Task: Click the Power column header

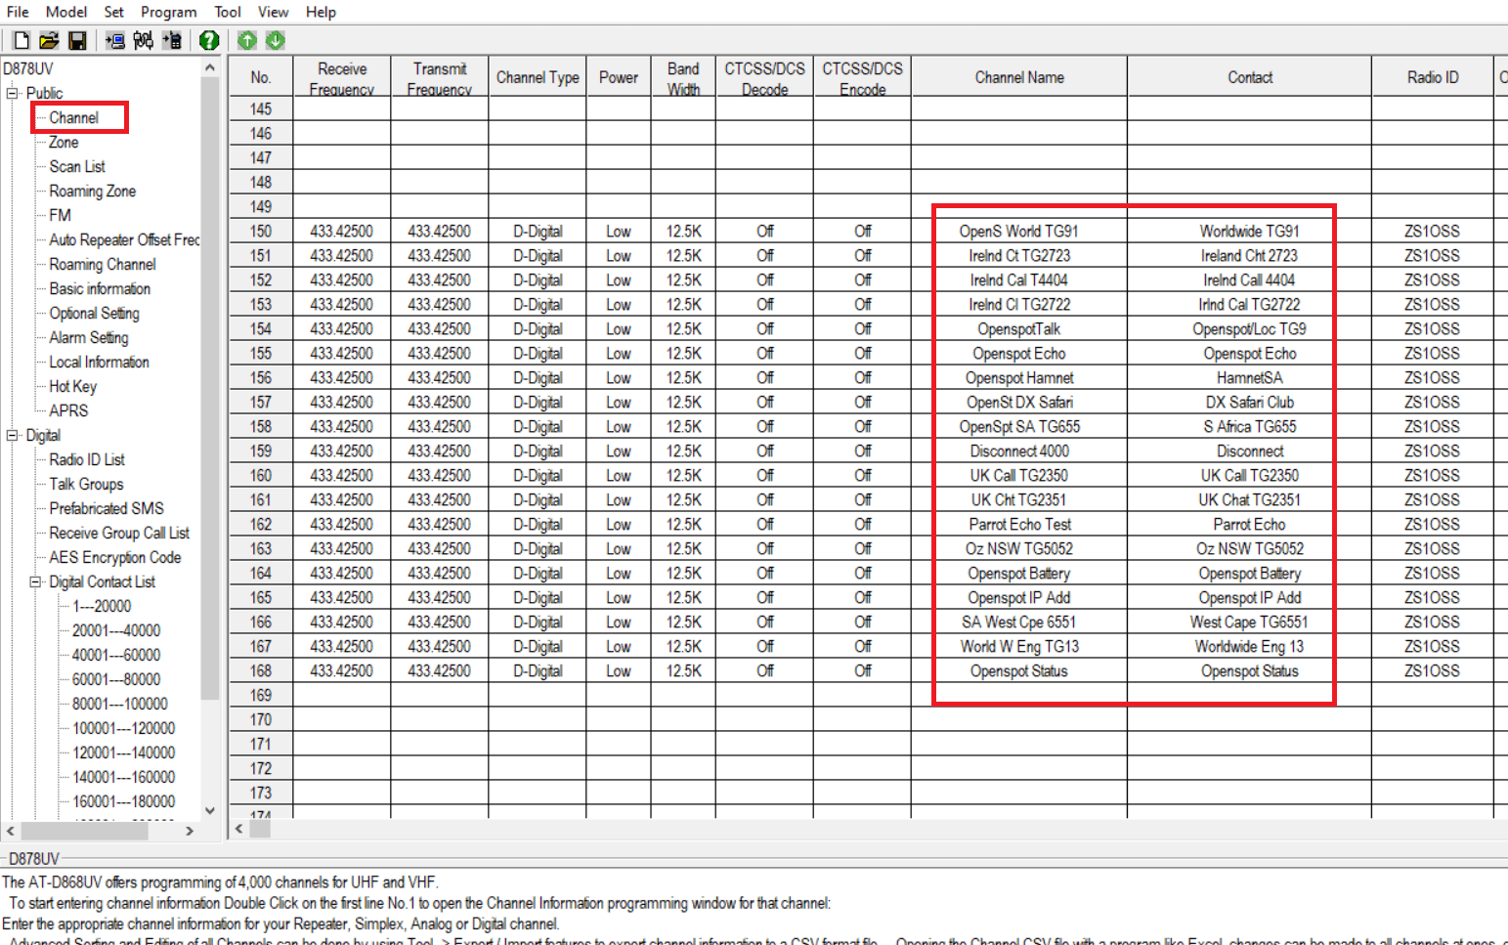Action: (619, 77)
